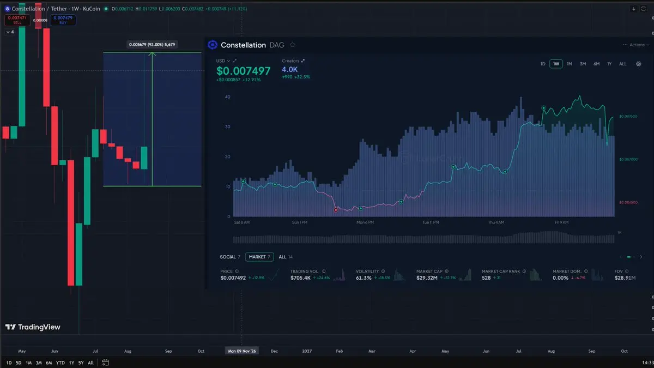Select the ALL timeframe in the overlay chart

coord(623,64)
